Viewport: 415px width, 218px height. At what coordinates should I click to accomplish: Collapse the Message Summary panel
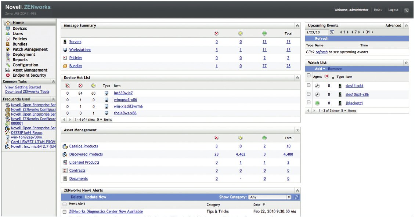[x=297, y=26]
